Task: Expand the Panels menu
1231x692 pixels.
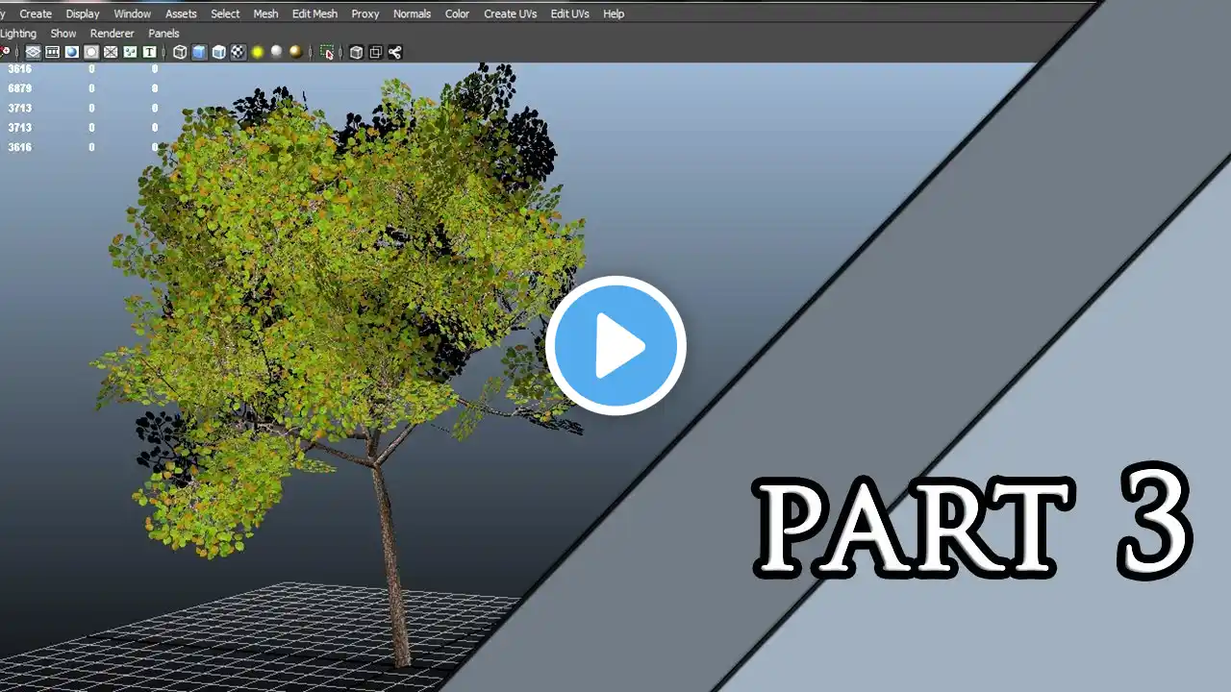Action: (163, 33)
